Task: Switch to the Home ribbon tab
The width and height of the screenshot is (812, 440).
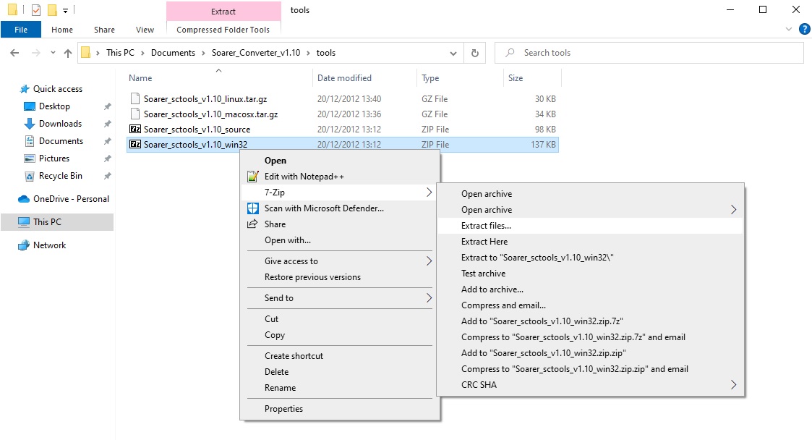Action: [x=62, y=30]
